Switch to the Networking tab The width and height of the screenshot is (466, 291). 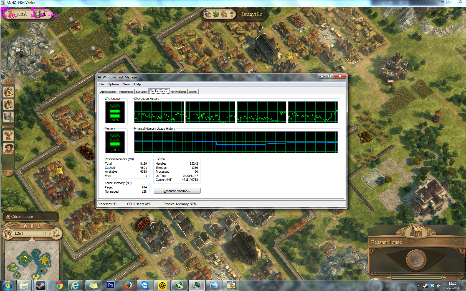pos(178,92)
